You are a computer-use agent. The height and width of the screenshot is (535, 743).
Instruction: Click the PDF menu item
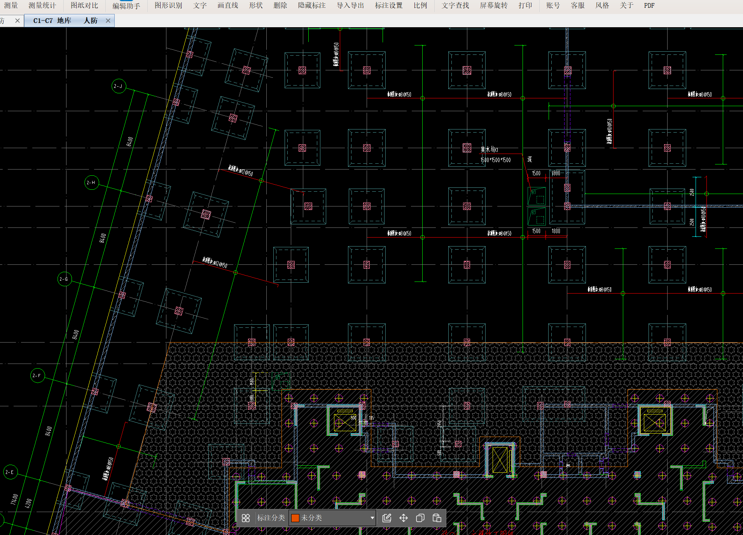649,5
